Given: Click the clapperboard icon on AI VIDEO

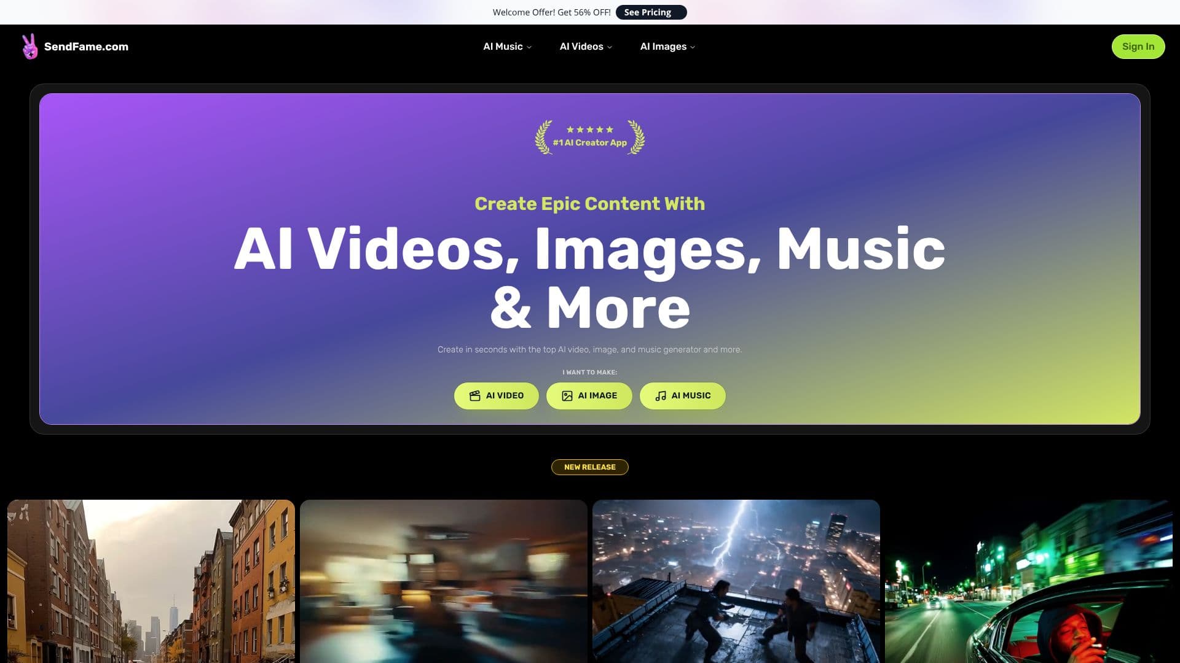Looking at the screenshot, I should click(x=474, y=396).
